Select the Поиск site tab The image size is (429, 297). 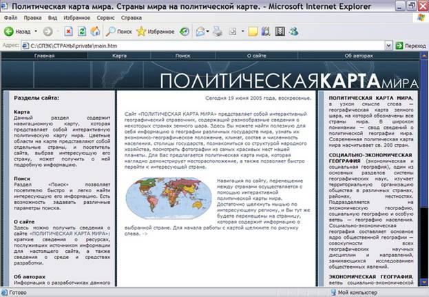point(182,56)
